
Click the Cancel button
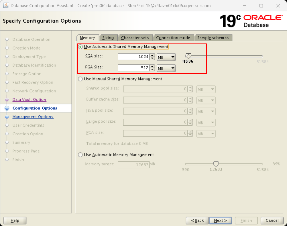click(x=272, y=221)
